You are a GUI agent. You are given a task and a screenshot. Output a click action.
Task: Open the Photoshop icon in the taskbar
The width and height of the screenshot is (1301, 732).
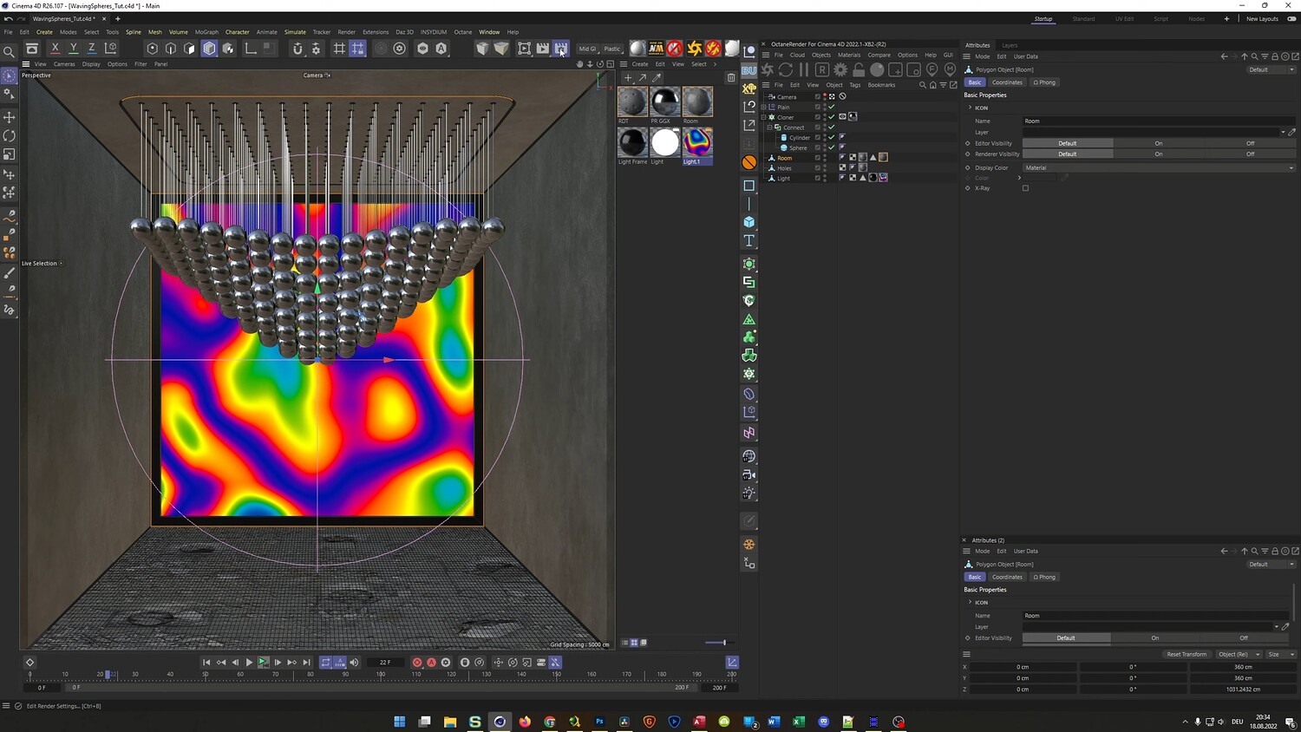click(x=599, y=722)
